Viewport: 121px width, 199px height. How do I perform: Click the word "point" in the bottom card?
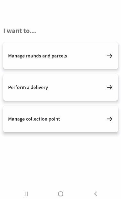[x=54, y=119]
